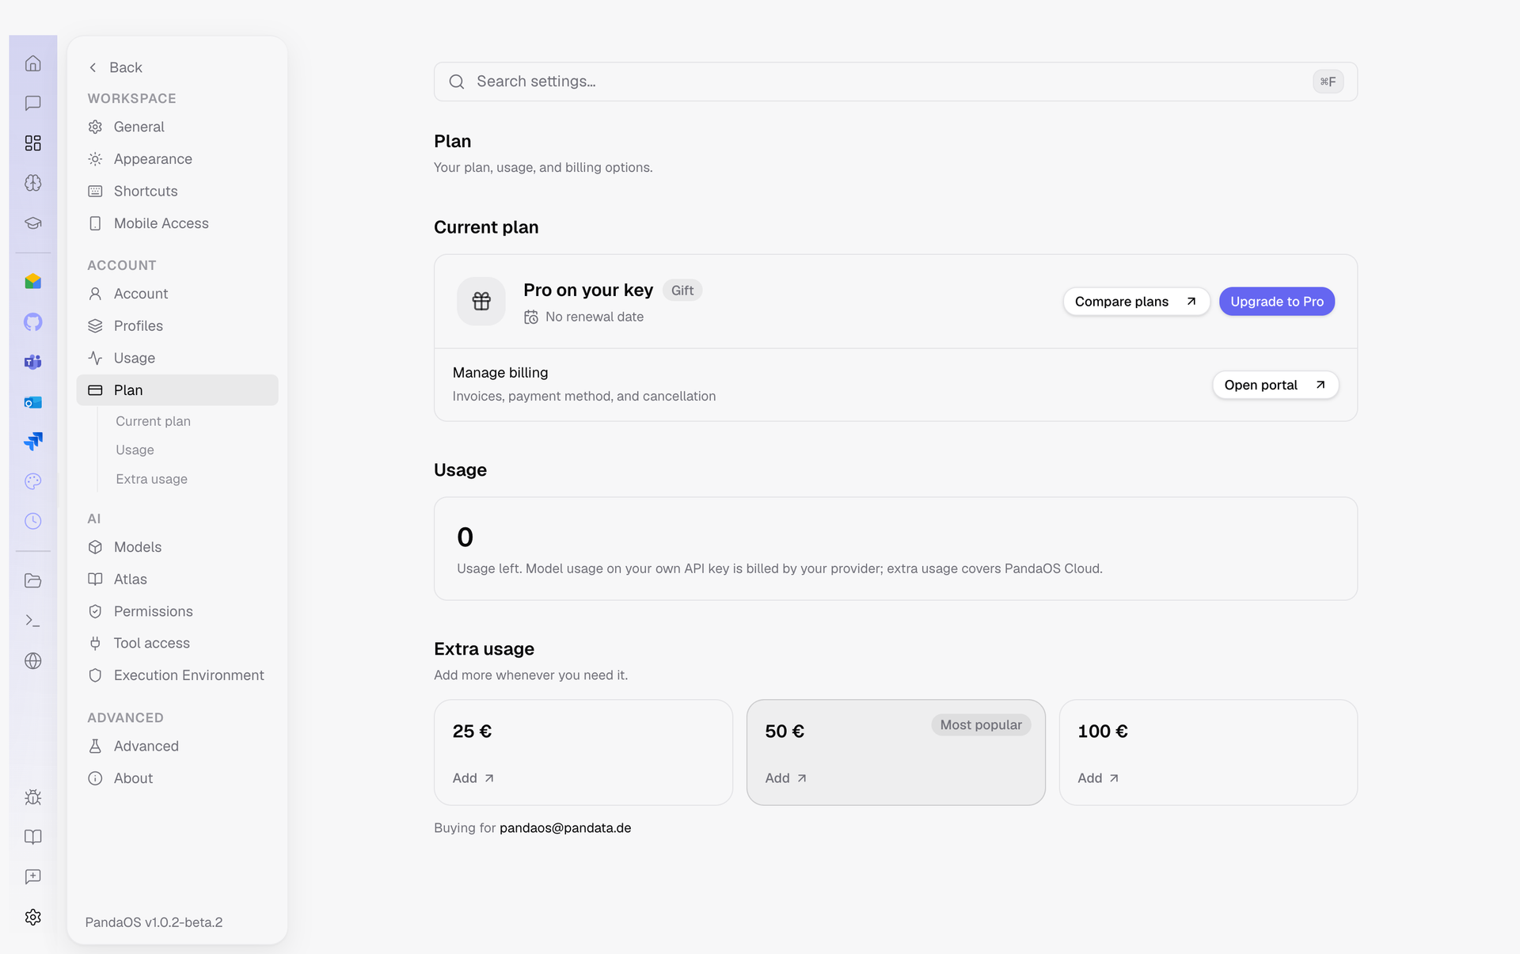
Task: Open Shortcuts settings
Action: tap(177, 191)
